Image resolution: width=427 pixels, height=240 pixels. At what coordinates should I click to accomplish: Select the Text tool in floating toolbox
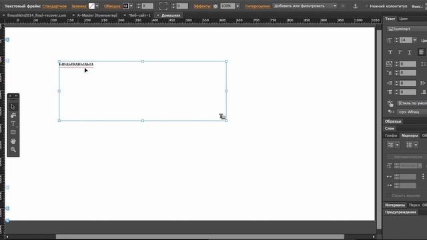coord(13,123)
